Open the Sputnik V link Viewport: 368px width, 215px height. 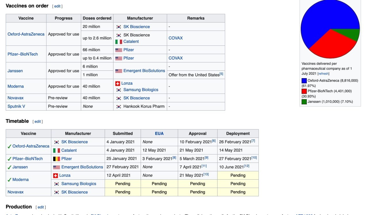pos(16,106)
